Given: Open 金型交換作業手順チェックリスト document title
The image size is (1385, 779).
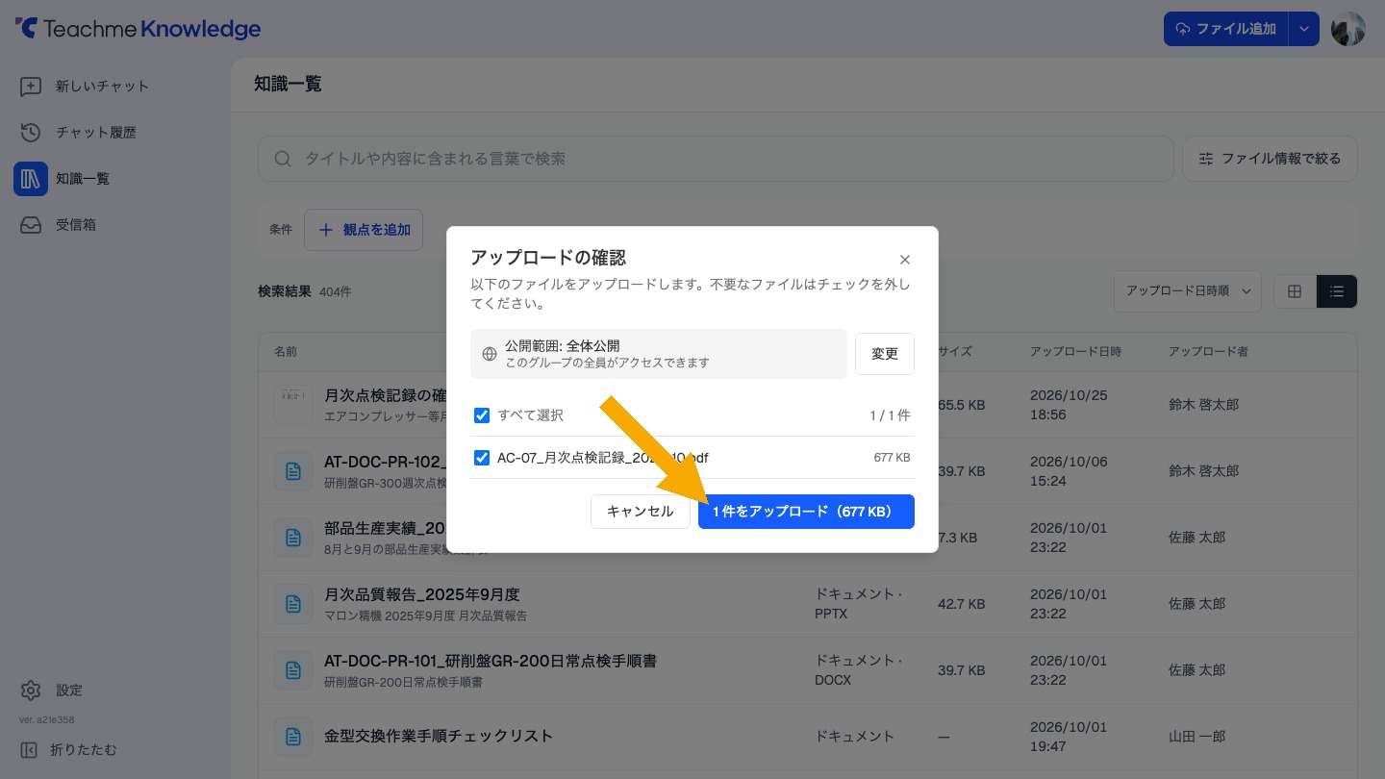Looking at the screenshot, I should [439, 736].
